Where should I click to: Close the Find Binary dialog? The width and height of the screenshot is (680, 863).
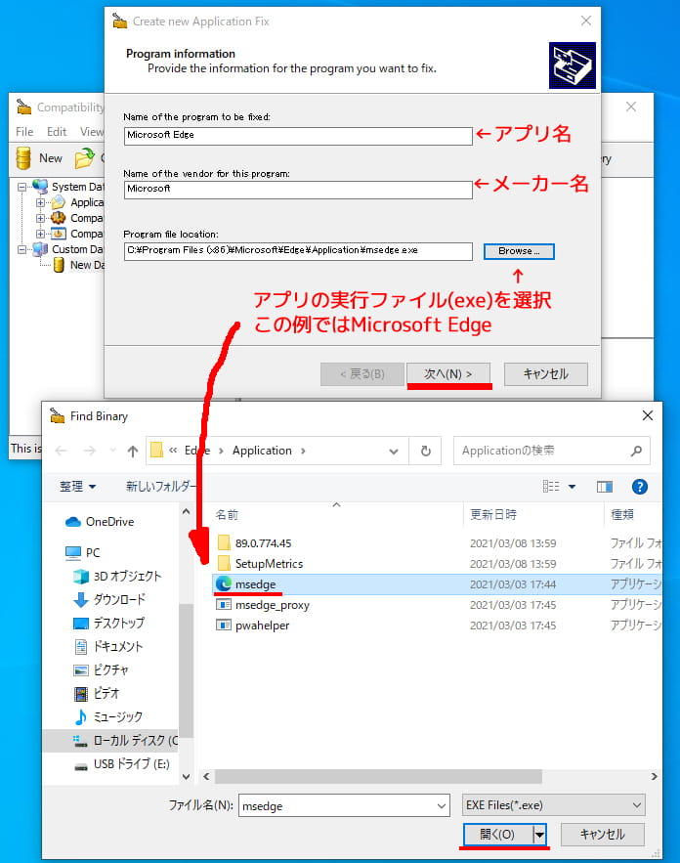[x=648, y=416]
